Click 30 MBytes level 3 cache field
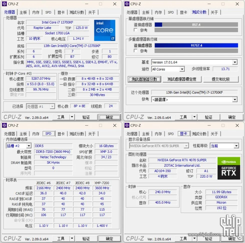 97,95
